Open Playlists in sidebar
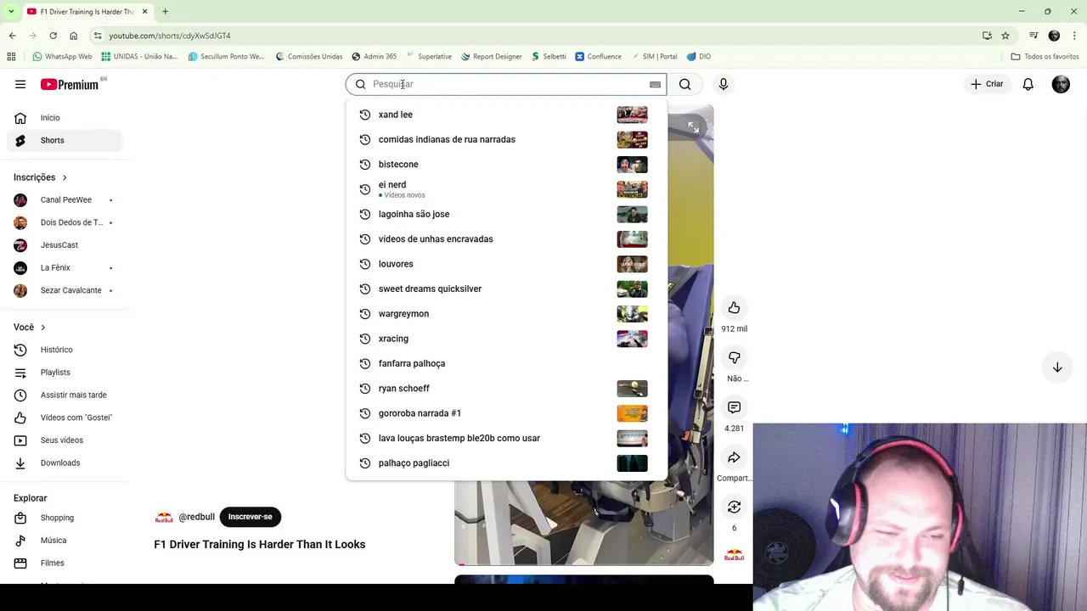This screenshot has width=1087, height=611. (x=65, y=373)
